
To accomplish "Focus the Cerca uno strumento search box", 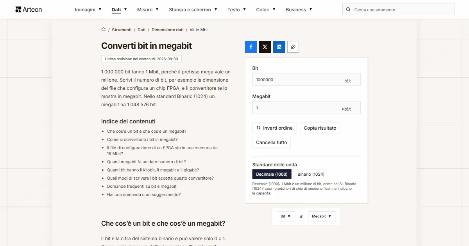I will point(399,10).
